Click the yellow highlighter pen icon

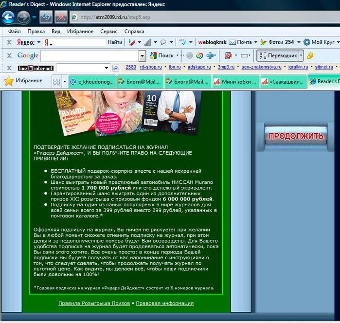point(310,55)
